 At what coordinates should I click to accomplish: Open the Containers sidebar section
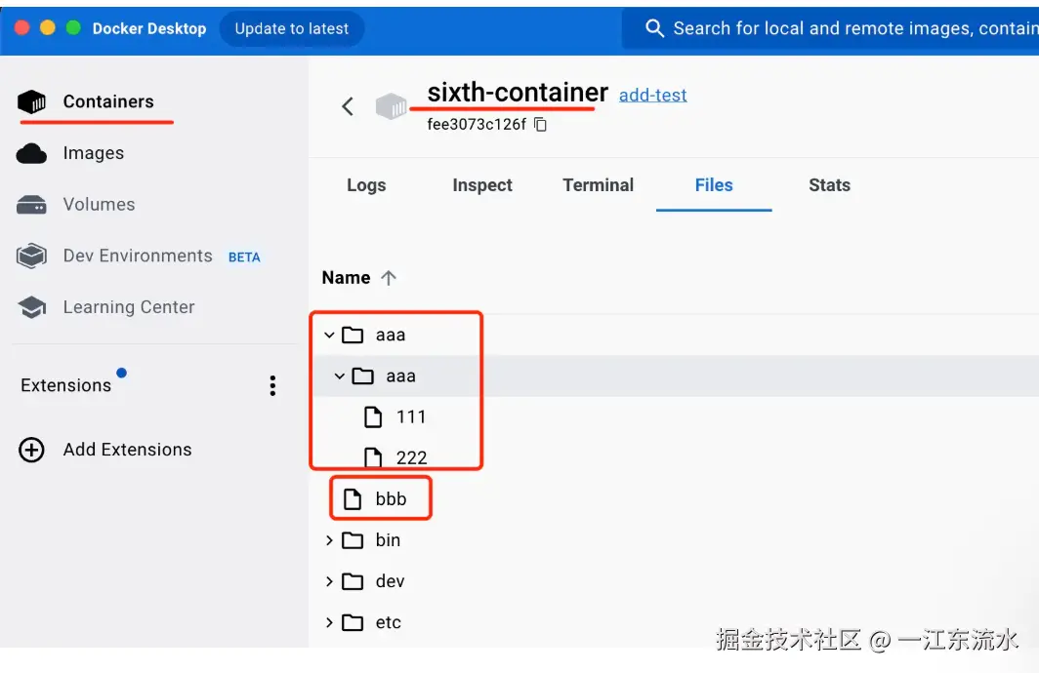[107, 101]
